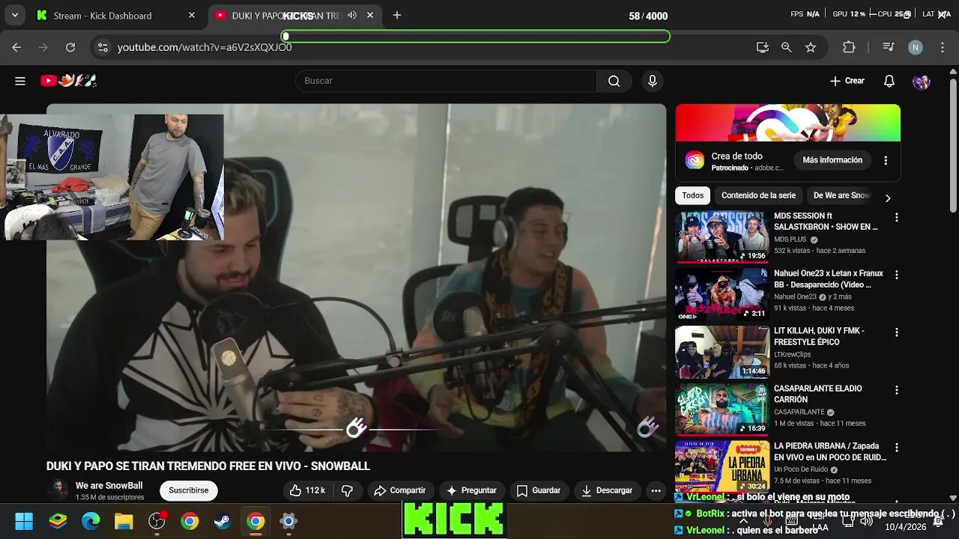Bookmark this page with star icon
Viewport: 959px width, 539px height.
pos(811,47)
